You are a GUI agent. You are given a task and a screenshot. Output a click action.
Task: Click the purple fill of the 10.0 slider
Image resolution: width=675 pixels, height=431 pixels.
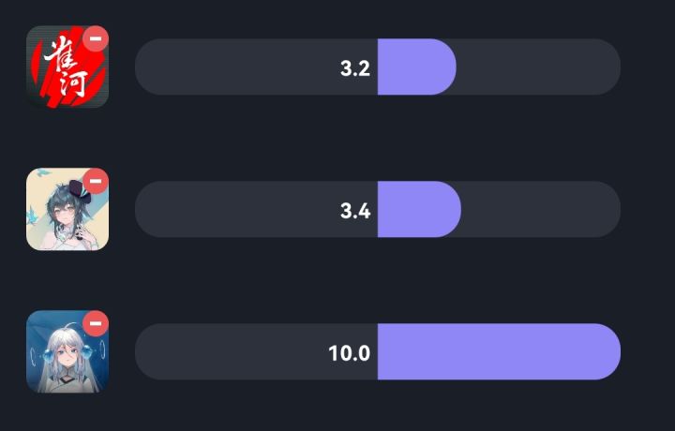497,352
